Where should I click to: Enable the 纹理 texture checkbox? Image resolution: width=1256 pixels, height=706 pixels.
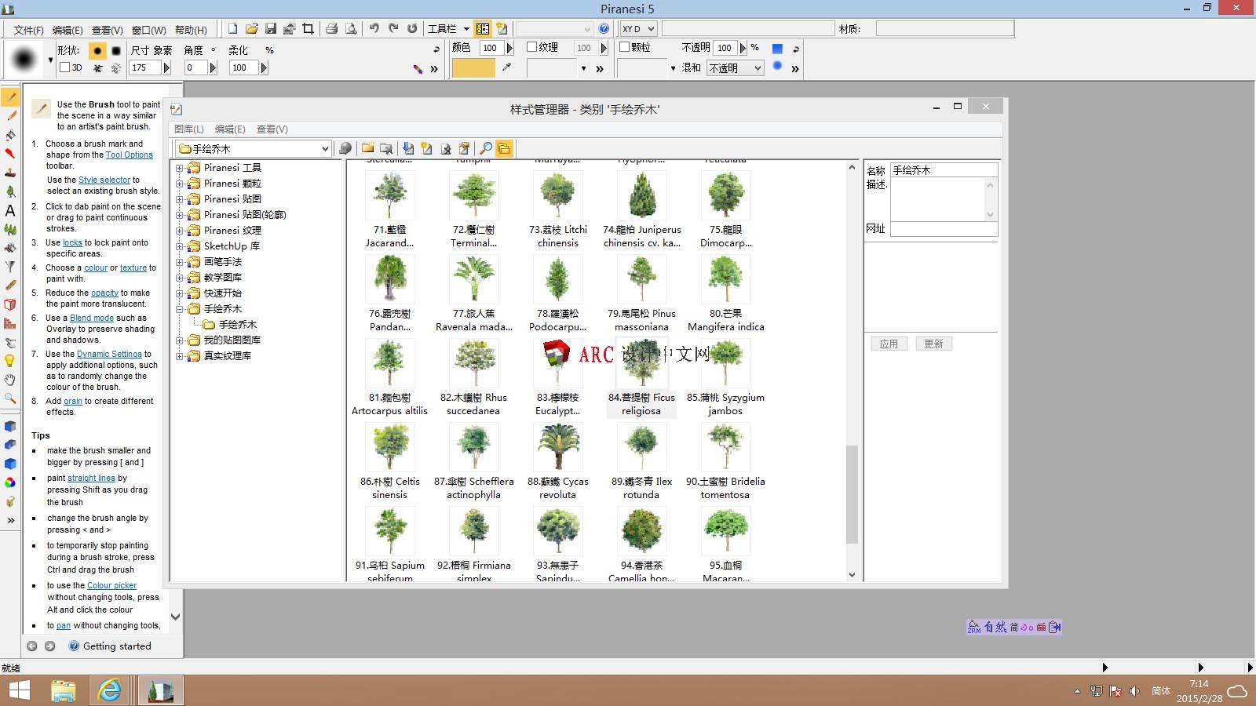click(x=531, y=47)
